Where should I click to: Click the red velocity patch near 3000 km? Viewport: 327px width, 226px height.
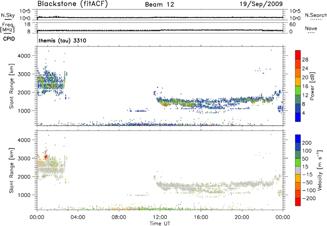45,157
